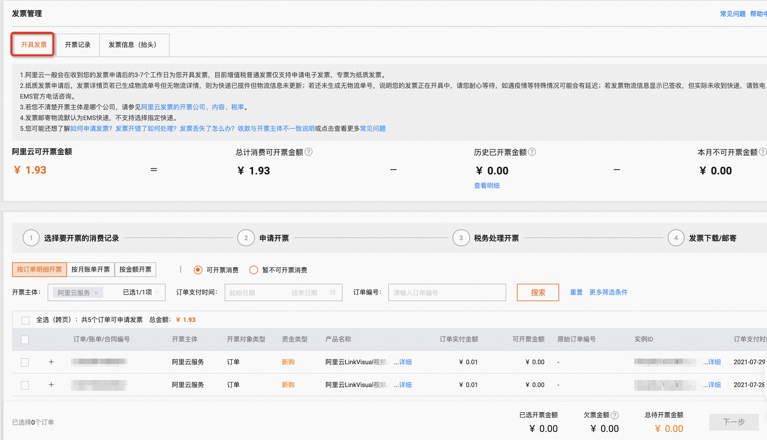Expand first order row dated 2021-07-29
Image resolution: width=767 pixels, height=440 pixels.
click(51, 362)
